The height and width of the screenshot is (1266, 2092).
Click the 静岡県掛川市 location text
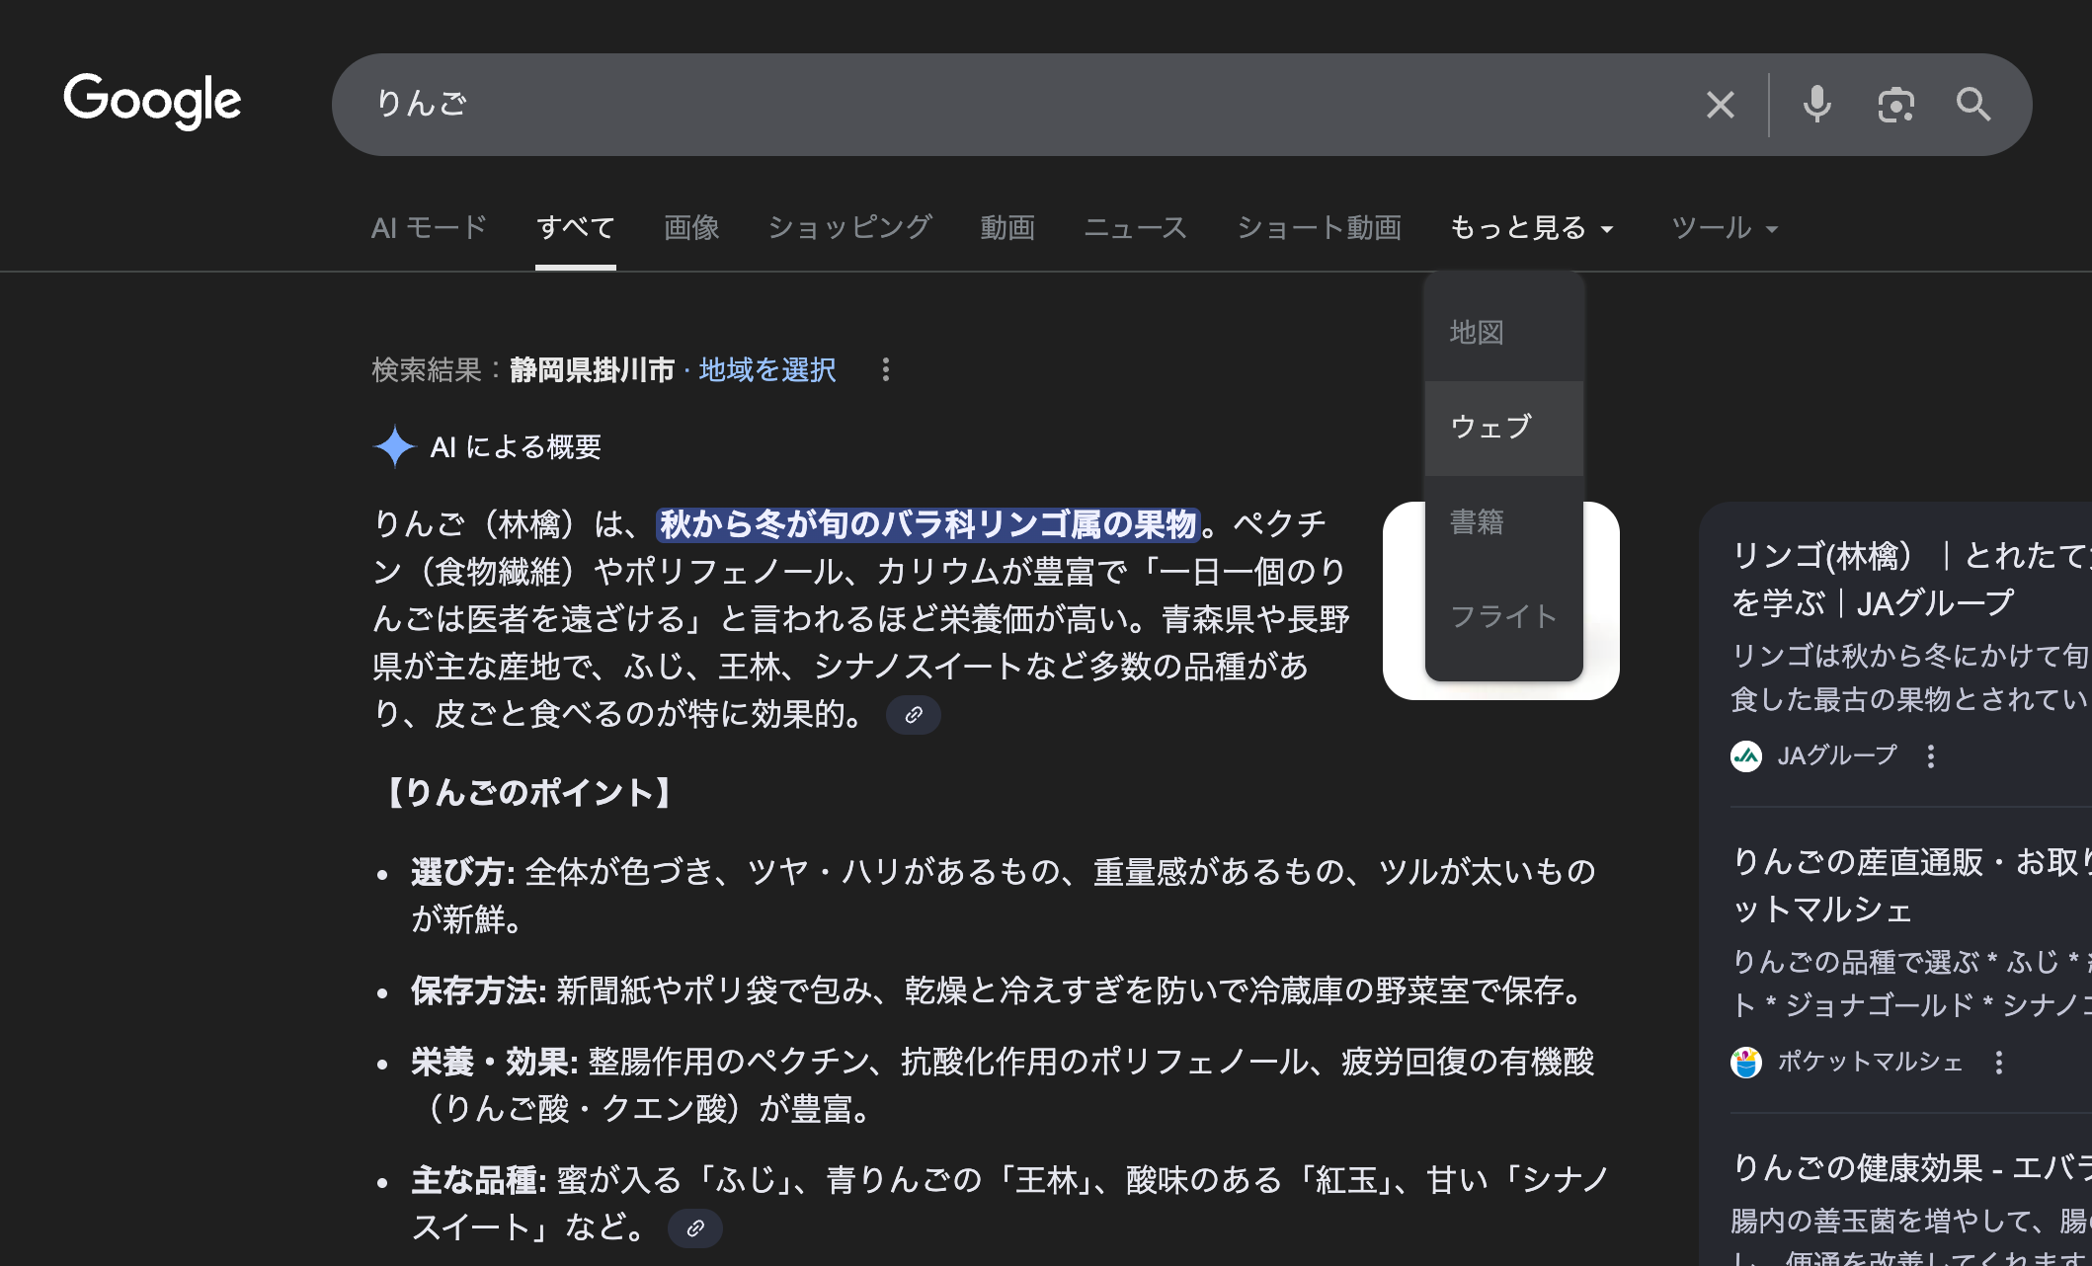pyautogui.click(x=592, y=370)
